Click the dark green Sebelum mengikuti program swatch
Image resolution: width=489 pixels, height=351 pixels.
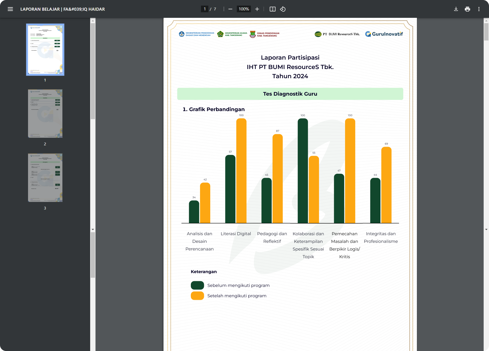pos(197,285)
